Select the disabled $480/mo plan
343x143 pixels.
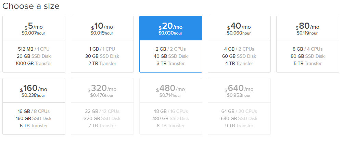click(171, 106)
